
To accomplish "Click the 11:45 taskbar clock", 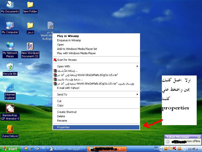I will (x=193, y=149).
